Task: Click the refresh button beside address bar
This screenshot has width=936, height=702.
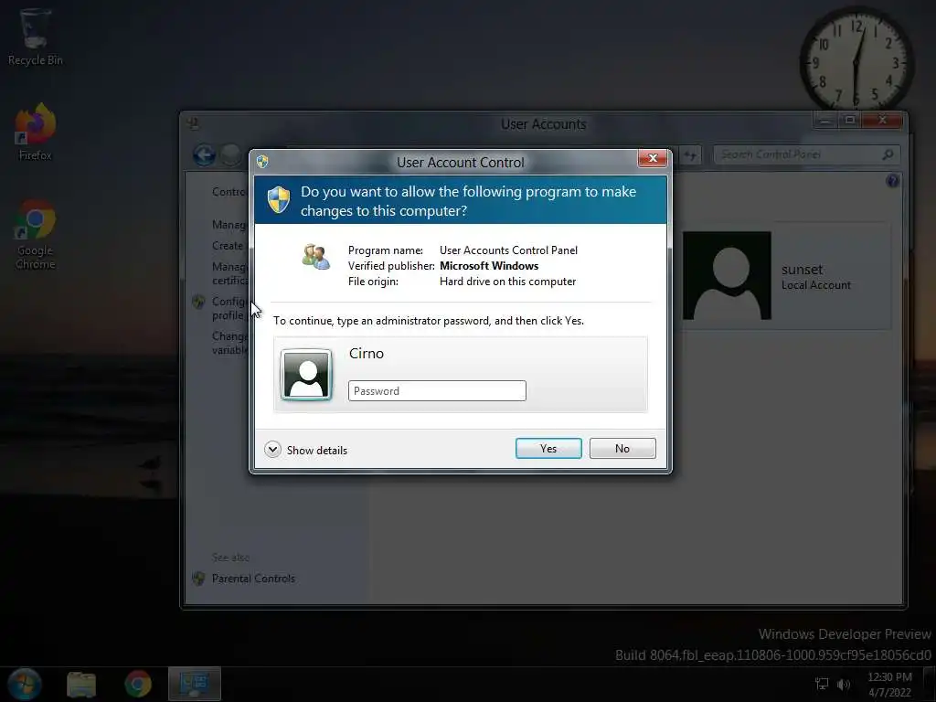Action: (690, 155)
